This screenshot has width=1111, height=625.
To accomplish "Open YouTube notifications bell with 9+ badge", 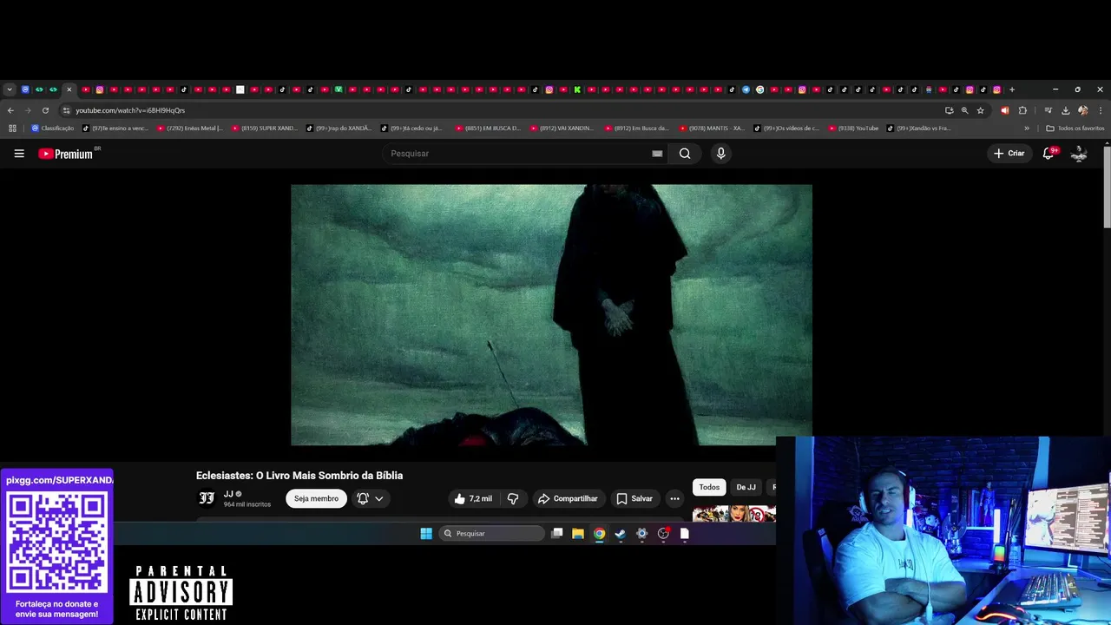I will 1049,154.
